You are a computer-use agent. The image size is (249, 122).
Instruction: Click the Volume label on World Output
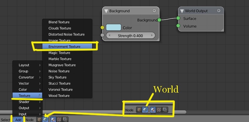click(x=190, y=26)
